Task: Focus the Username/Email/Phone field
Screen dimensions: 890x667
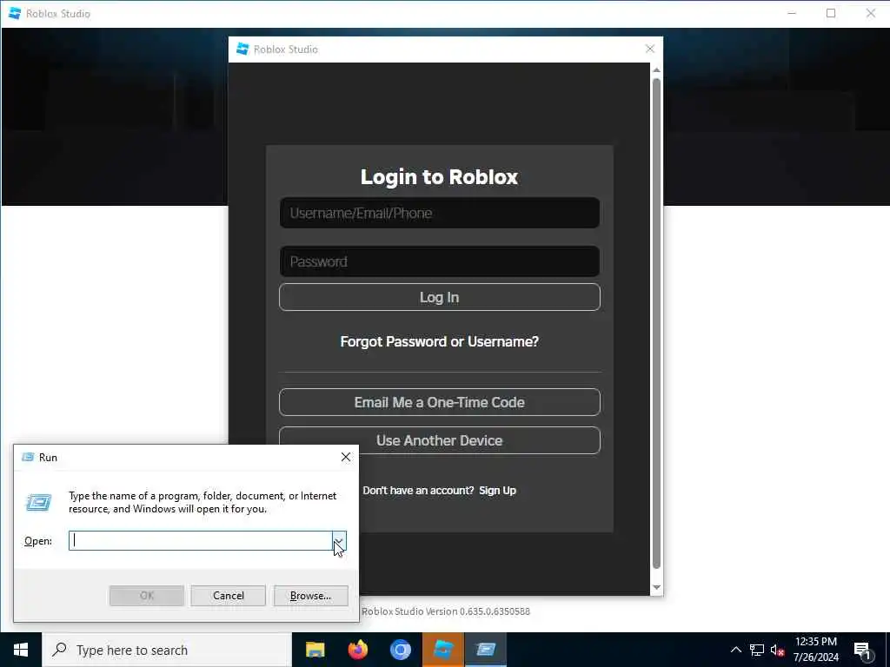Action: pos(439,213)
